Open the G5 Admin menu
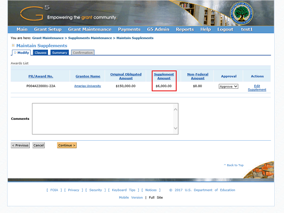This screenshot has width=284, height=213. pos(158,29)
